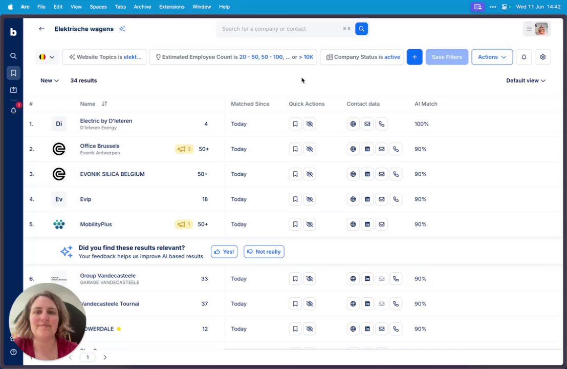Viewport: 567px width, 369px height.
Task: Hide Electric by D'Ieteren from results
Action: (x=310, y=124)
